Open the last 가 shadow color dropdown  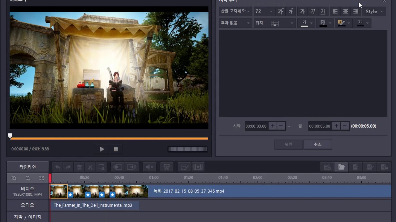[x=363, y=23]
